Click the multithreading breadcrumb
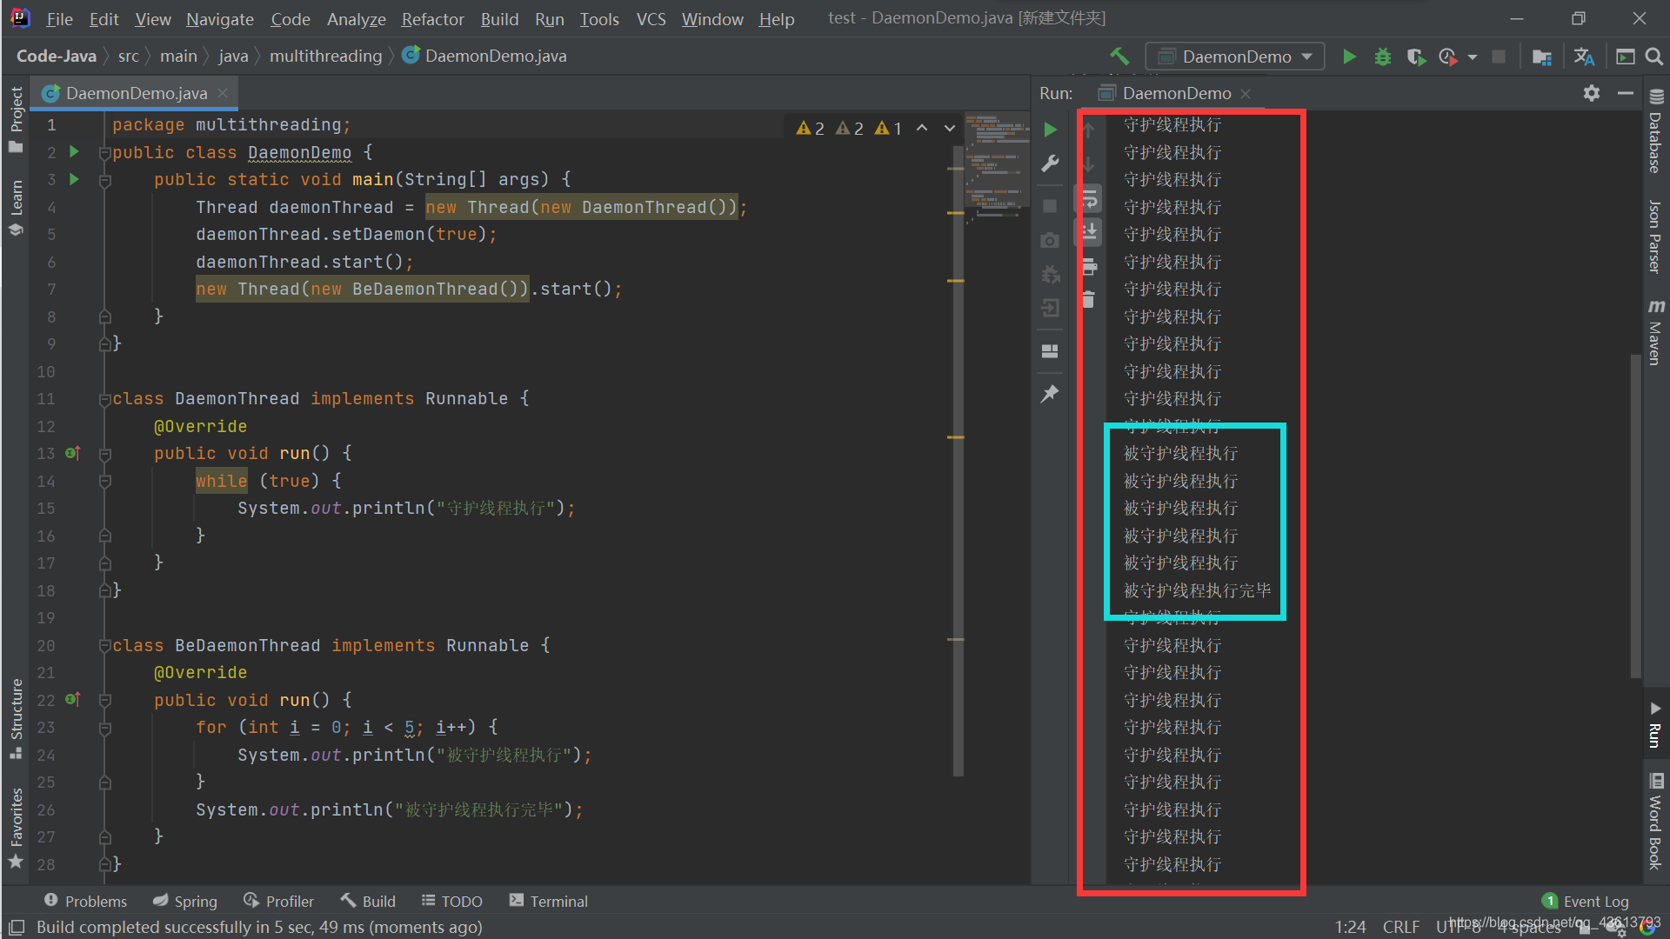Screen dimensions: 1670x939 325,56
